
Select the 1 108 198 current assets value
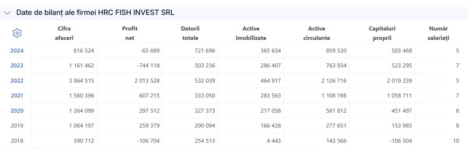(334, 96)
